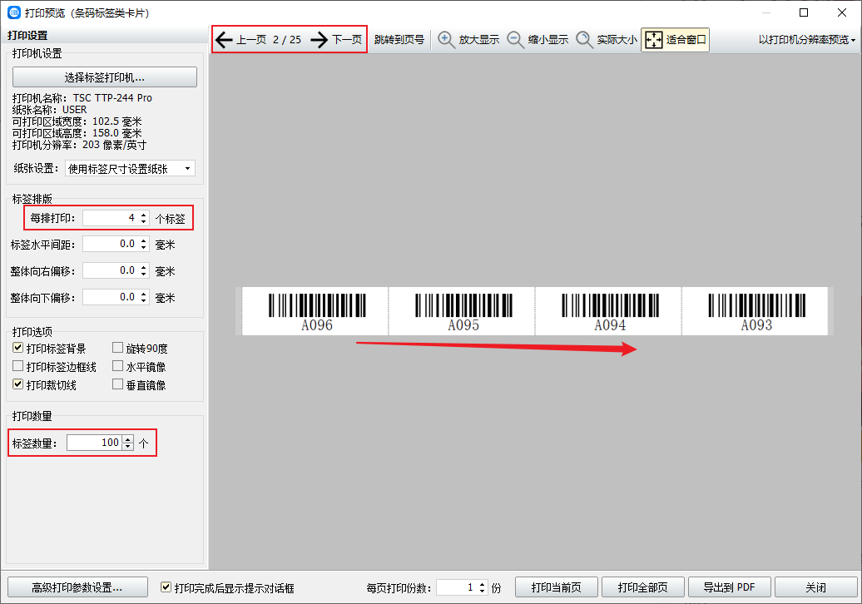Click 下一页 label in toolbar
The width and height of the screenshot is (862, 604).
(348, 40)
